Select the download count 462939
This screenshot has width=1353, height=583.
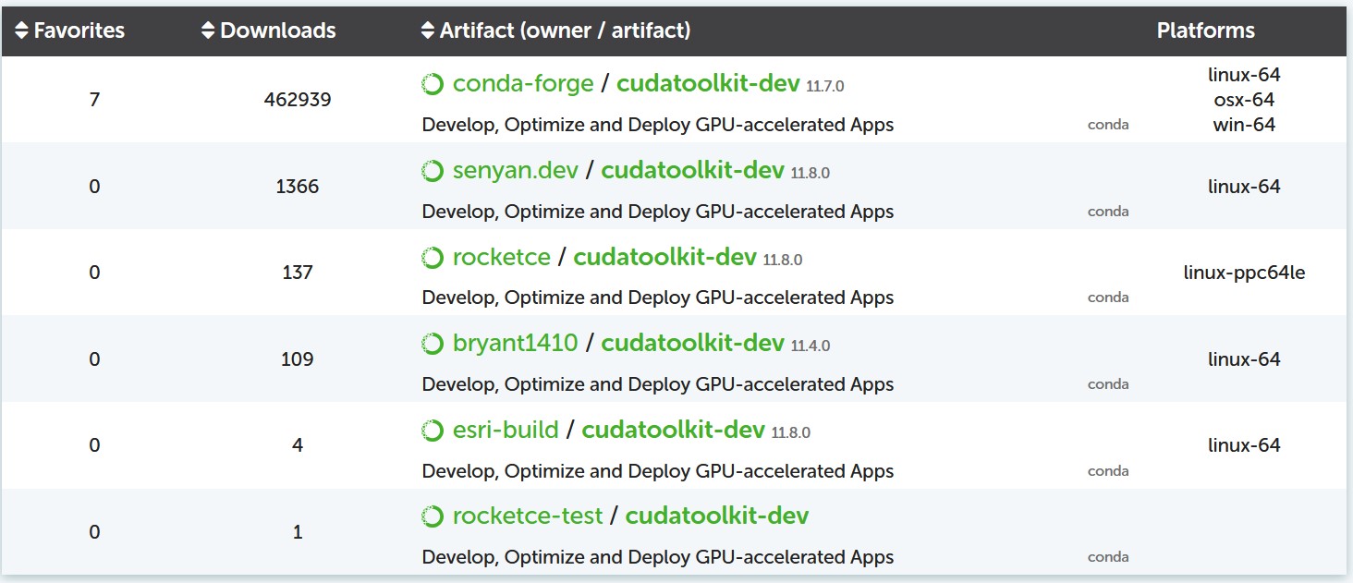[x=298, y=100]
